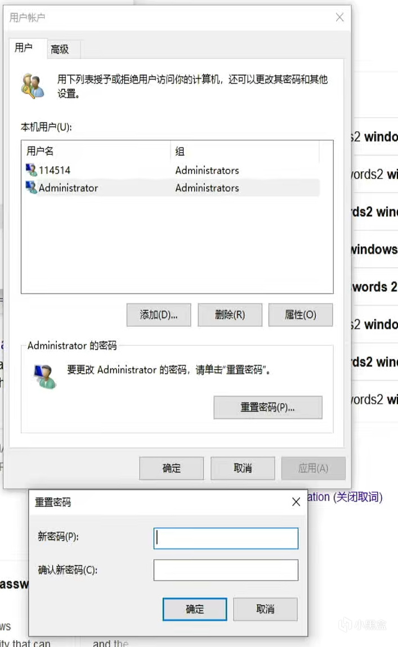
Task: Click the password section user icon
Action: [x=45, y=376]
